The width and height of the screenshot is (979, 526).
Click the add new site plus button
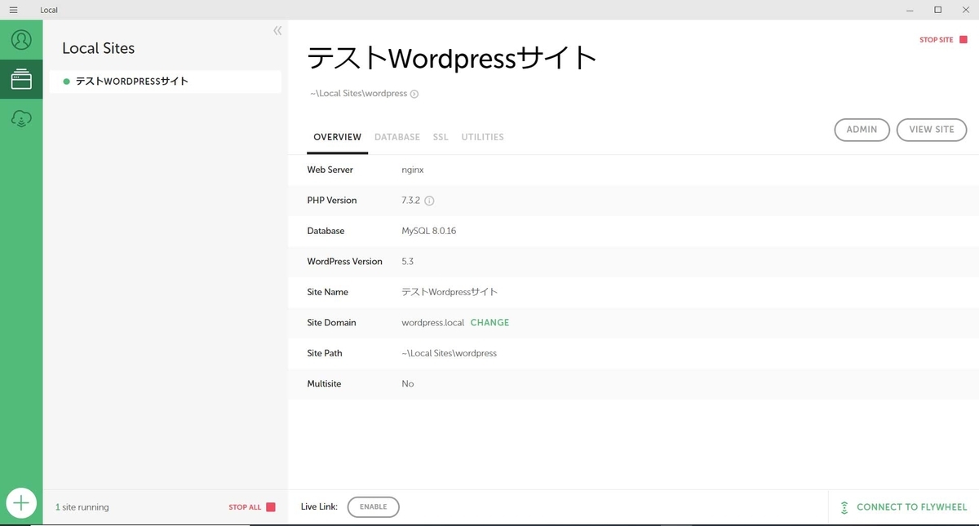pyautogui.click(x=21, y=503)
